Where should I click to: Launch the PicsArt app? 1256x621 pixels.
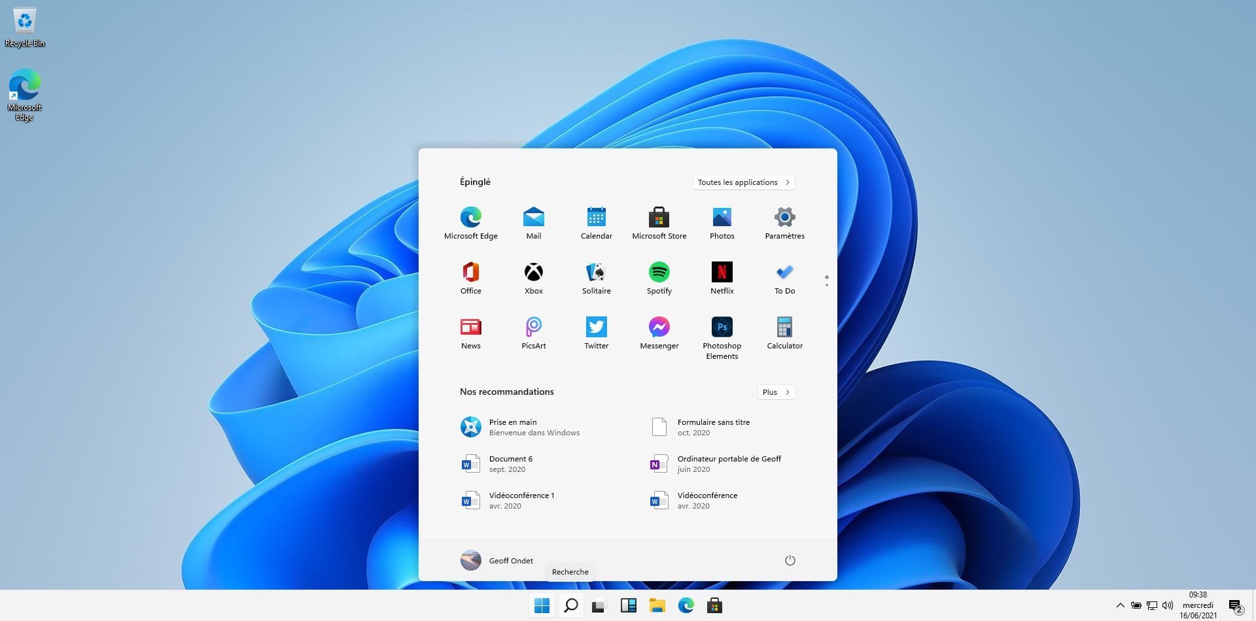click(x=533, y=333)
